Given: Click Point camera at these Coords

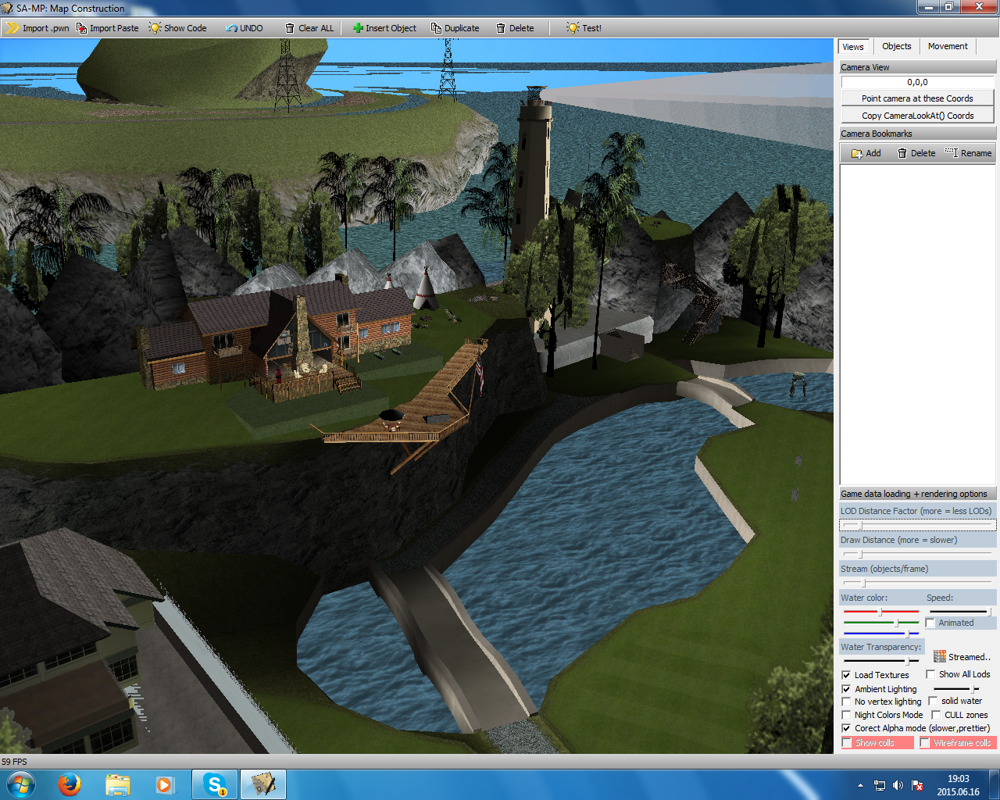Looking at the screenshot, I should (x=917, y=98).
